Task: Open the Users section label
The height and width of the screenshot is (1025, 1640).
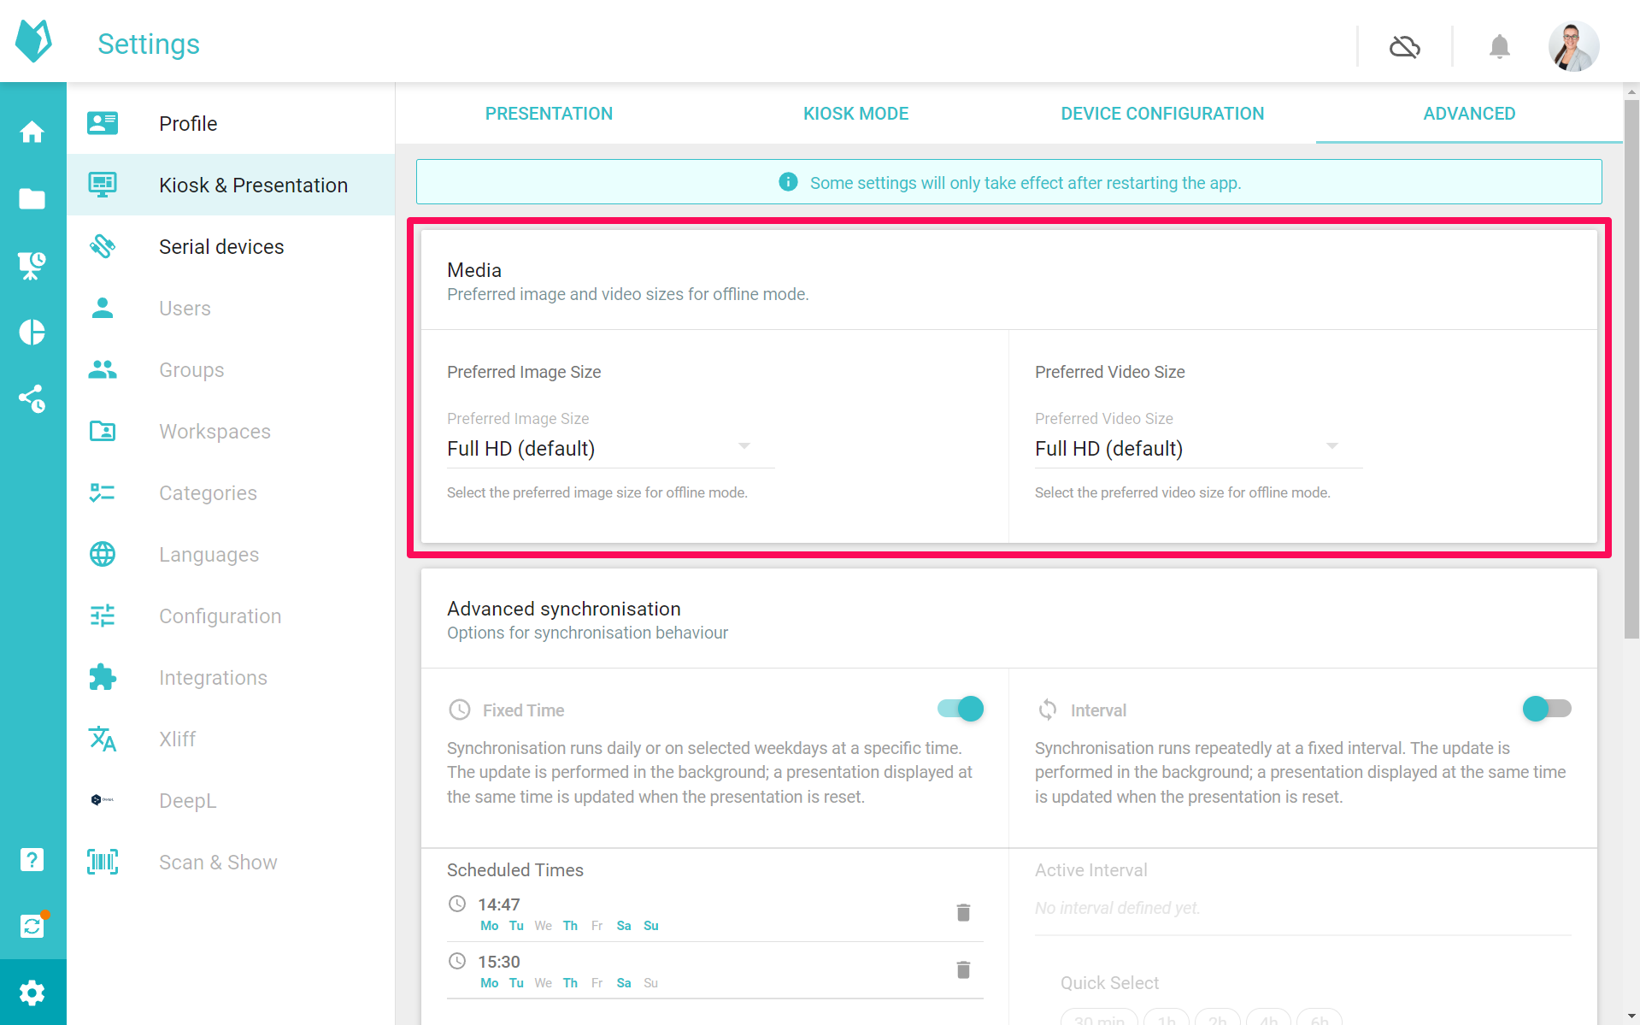Action: [x=185, y=309]
